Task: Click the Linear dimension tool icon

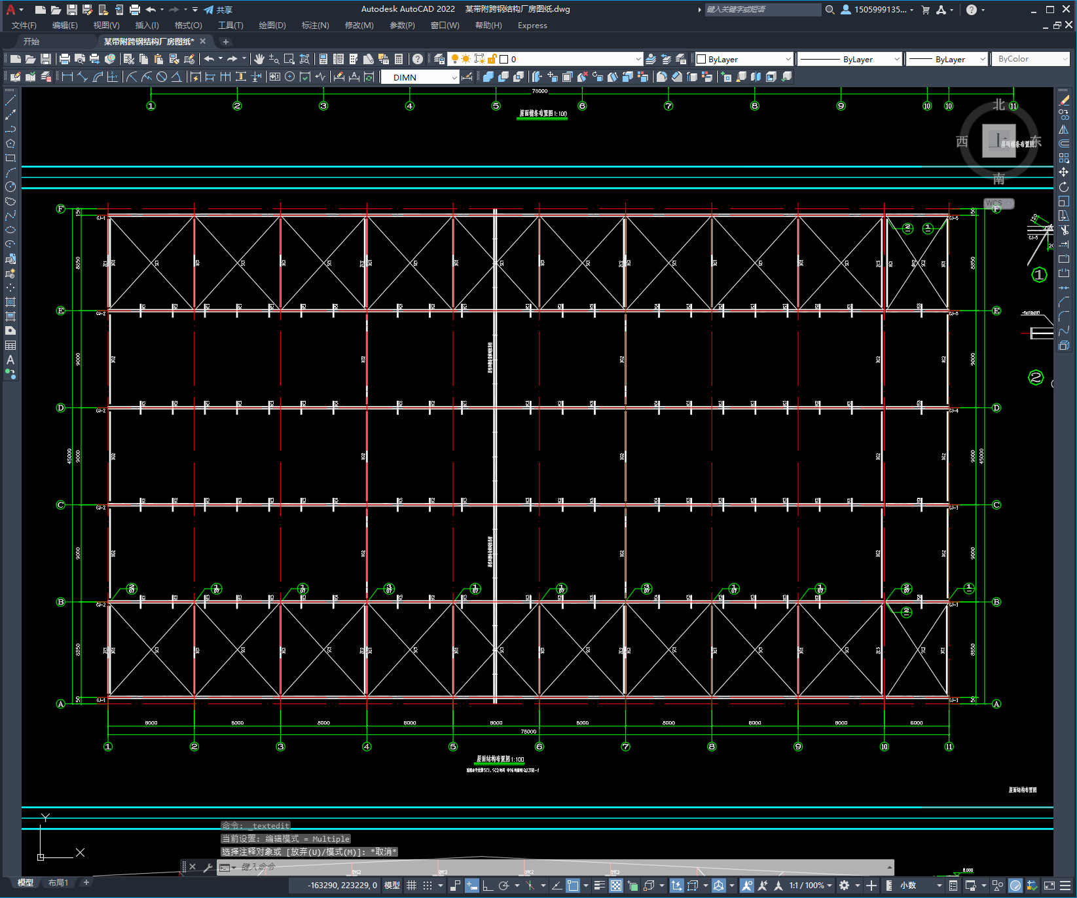Action: tap(67, 77)
